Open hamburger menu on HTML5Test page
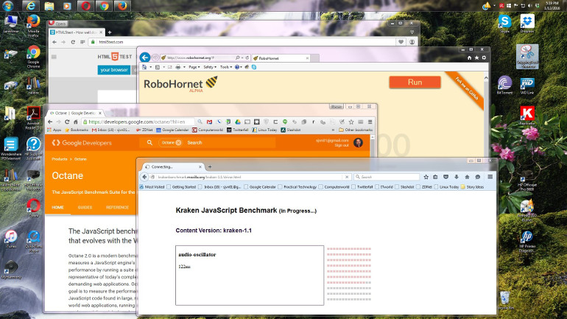This screenshot has height=319, width=567. click(x=54, y=57)
